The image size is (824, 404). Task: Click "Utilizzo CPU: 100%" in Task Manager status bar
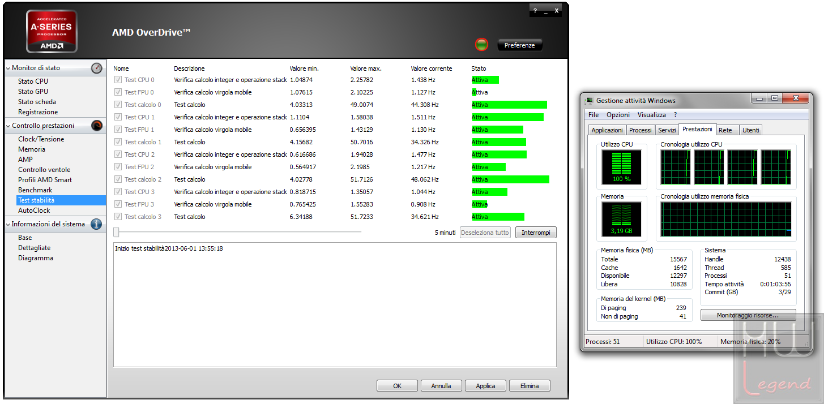(674, 342)
